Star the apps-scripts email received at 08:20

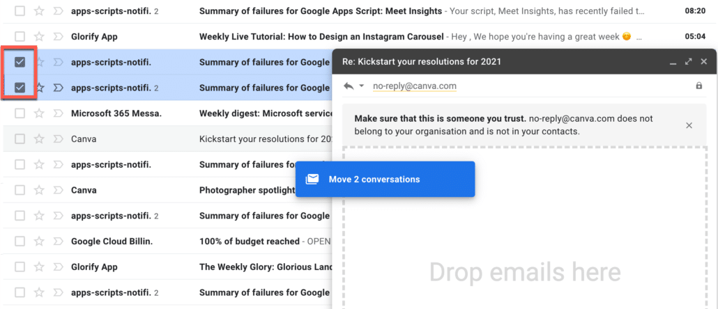[39, 11]
